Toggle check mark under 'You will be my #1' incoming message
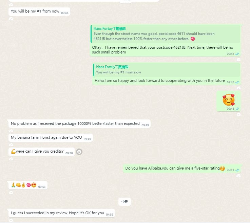The height and width of the screenshot is (223, 250). [x=11, y=19]
